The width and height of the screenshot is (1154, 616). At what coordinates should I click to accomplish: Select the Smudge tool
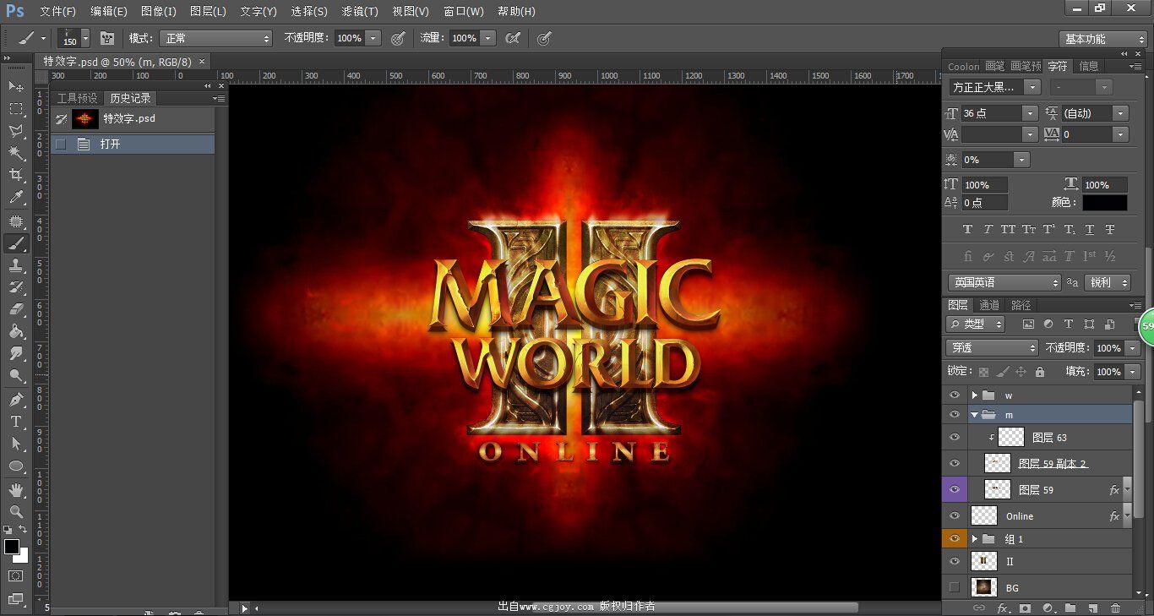[16, 353]
